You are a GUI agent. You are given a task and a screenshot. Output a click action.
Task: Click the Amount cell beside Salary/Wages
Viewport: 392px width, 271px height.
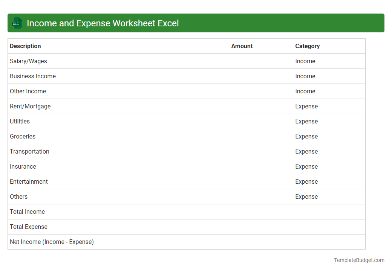coord(260,61)
